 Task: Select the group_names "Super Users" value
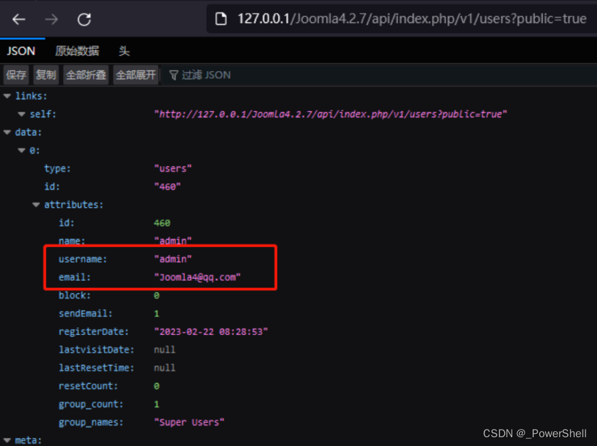[189, 422]
